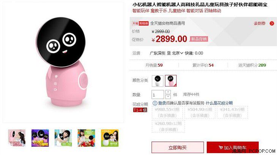Increase quantity with the up arrow
Screen dimensions: 277x155
[168, 92]
